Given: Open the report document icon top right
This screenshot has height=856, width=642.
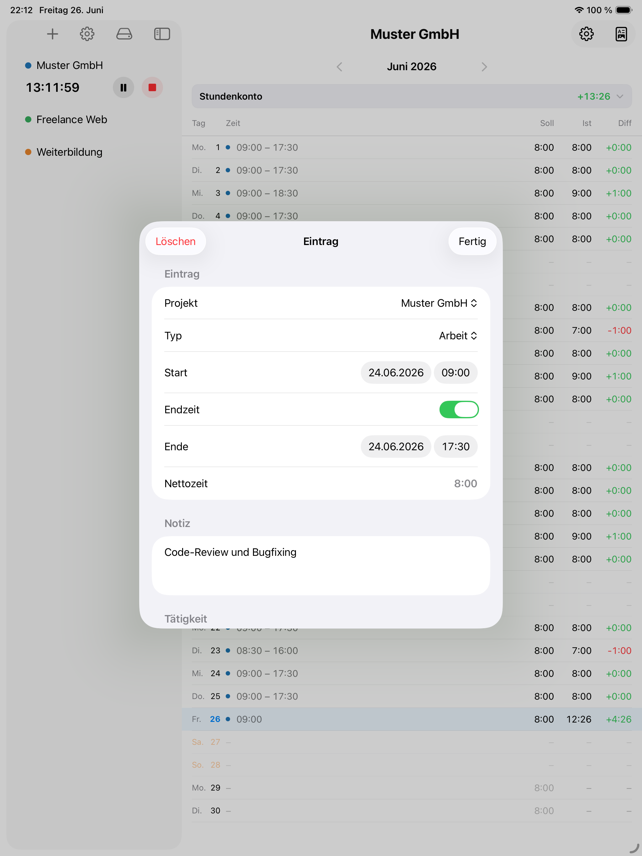Looking at the screenshot, I should (621, 34).
